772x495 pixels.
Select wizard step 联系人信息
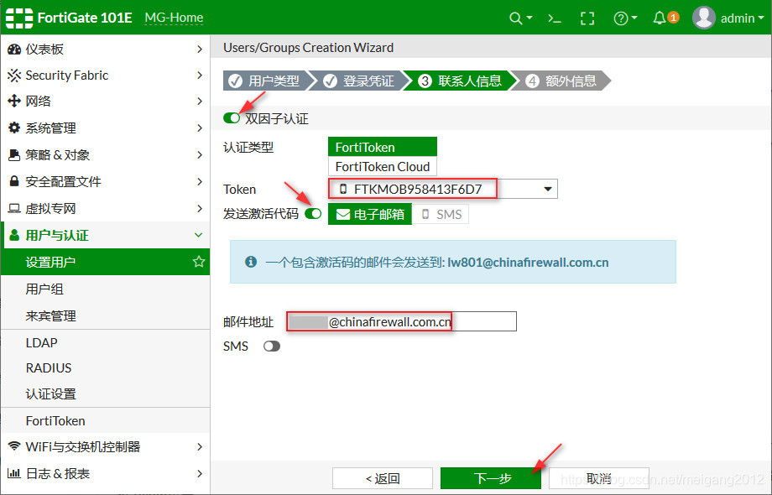(459, 81)
